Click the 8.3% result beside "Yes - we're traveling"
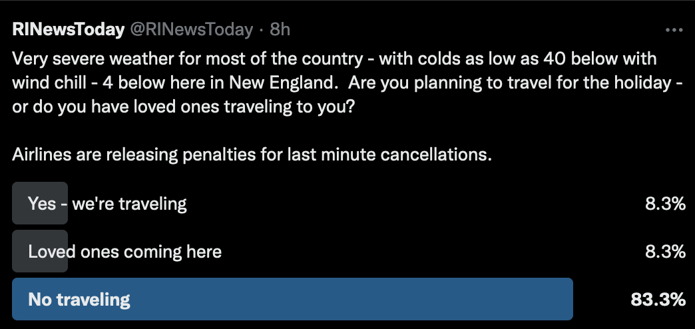This screenshot has width=695, height=329. [665, 204]
